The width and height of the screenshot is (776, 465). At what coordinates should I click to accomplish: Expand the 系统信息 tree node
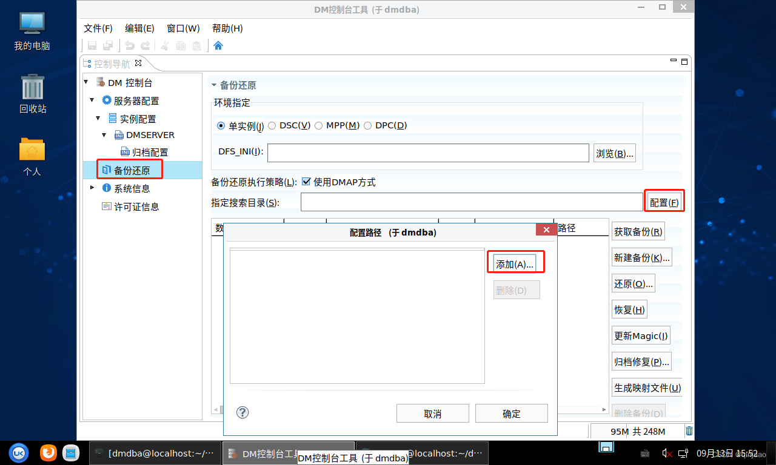[92, 188]
